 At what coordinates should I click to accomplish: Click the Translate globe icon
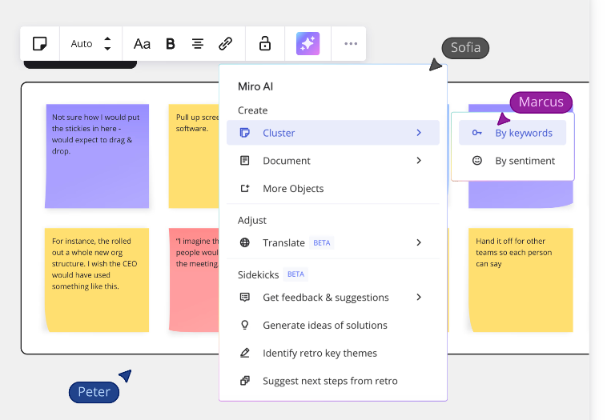click(245, 242)
